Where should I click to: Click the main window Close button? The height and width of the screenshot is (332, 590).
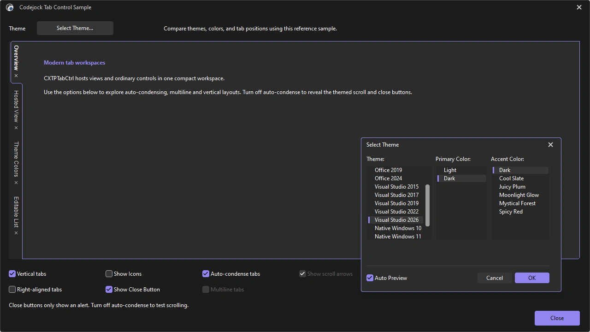point(557,318)
